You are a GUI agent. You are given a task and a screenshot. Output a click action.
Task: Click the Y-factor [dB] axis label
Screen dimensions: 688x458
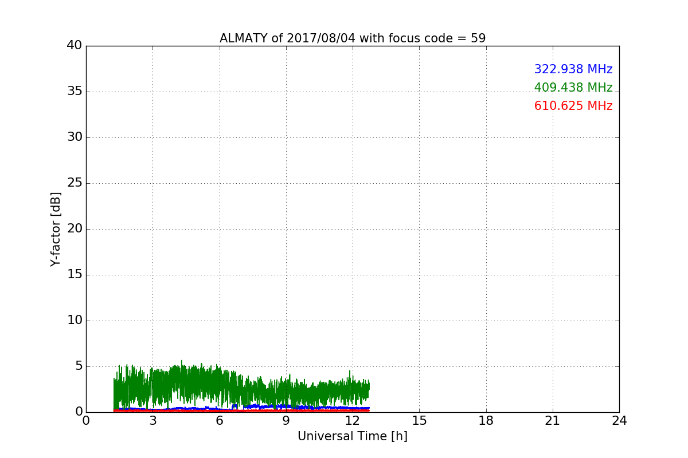tap(56, 229)
